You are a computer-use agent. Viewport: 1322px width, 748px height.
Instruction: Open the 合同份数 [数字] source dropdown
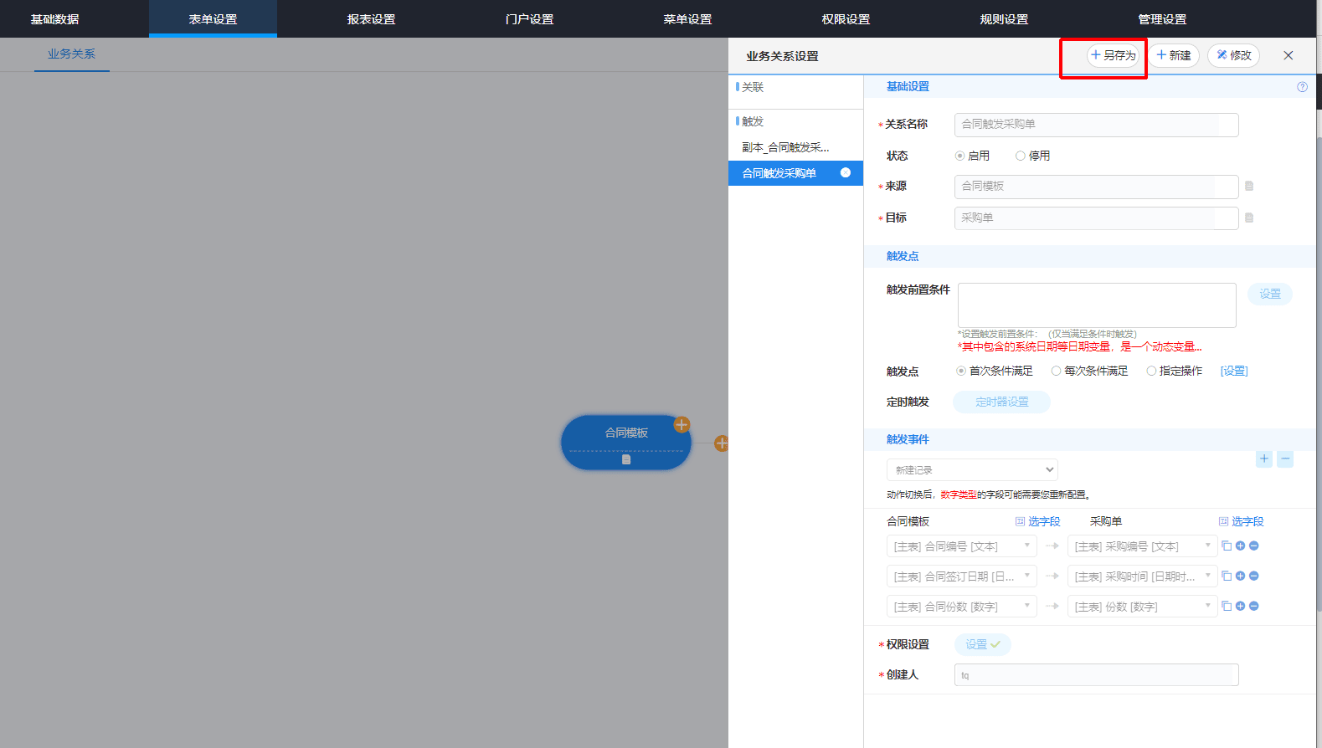coord(961,607)
